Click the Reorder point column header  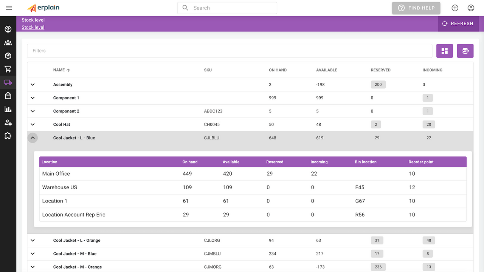click(421, 162)
